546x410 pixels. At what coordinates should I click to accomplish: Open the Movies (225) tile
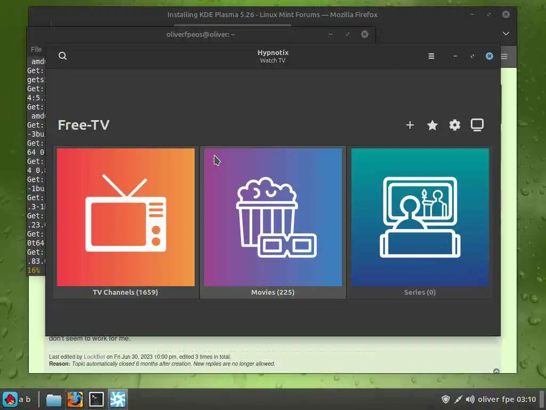272,223
